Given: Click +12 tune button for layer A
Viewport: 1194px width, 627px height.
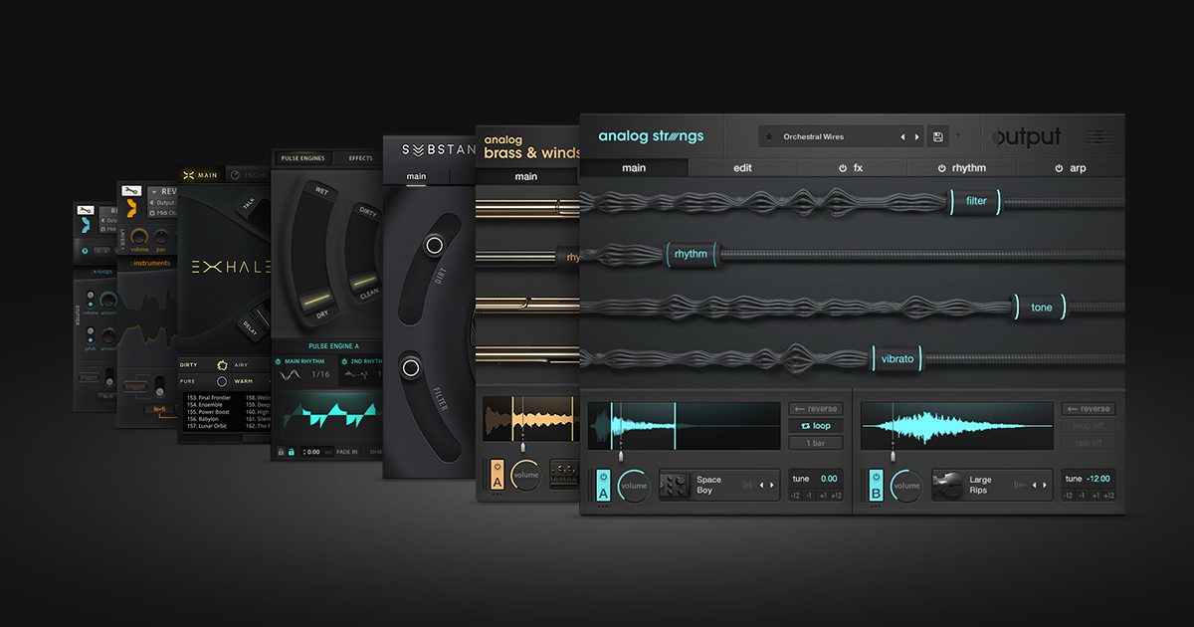Looking at the screenshot, I should tap(835, 496).
